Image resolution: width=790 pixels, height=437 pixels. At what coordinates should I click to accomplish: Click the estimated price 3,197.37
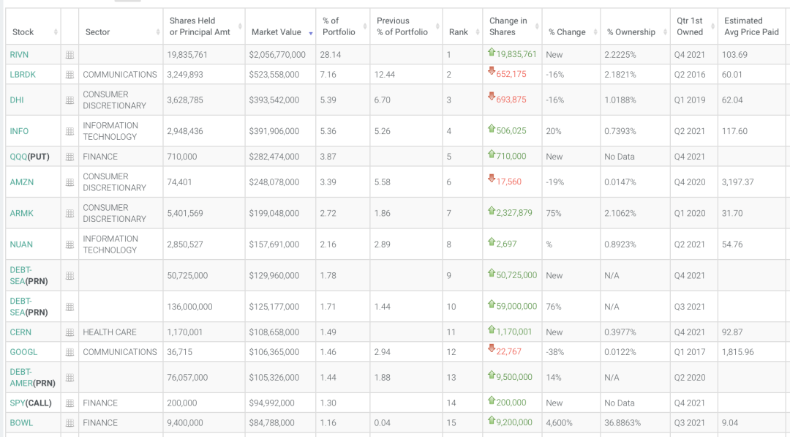point(737,182)
